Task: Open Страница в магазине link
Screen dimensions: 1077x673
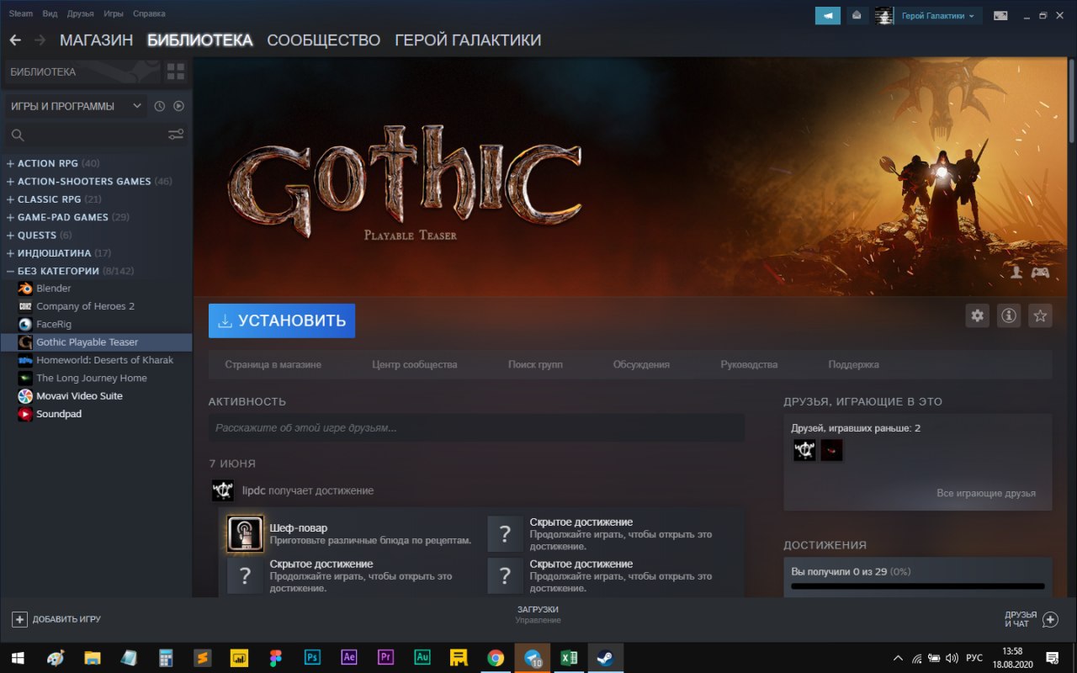Action: coord(273,364)
